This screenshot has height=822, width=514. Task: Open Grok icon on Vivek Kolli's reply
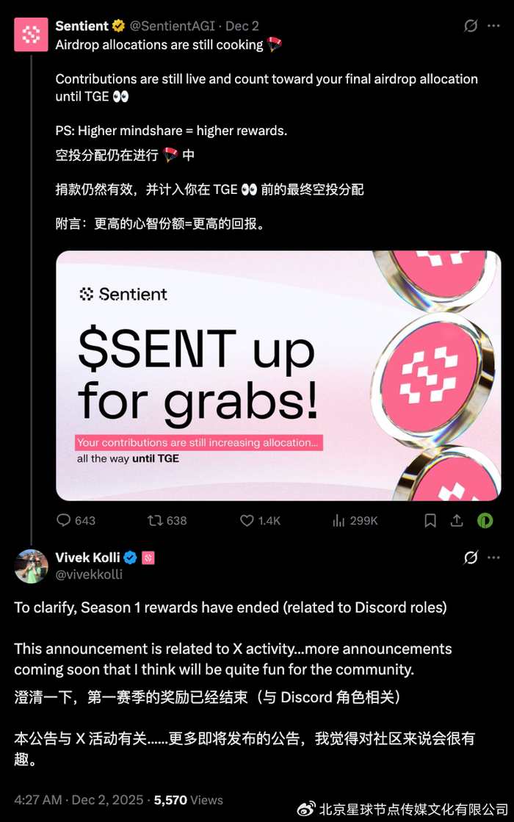471,558
